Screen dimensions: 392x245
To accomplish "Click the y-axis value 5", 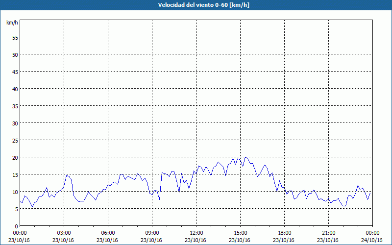I will [17, 209].
